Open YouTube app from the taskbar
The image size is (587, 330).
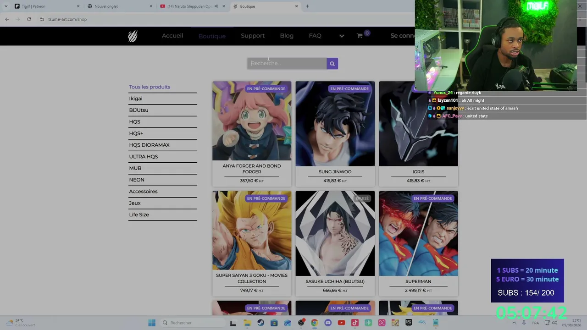pos(341,323)
